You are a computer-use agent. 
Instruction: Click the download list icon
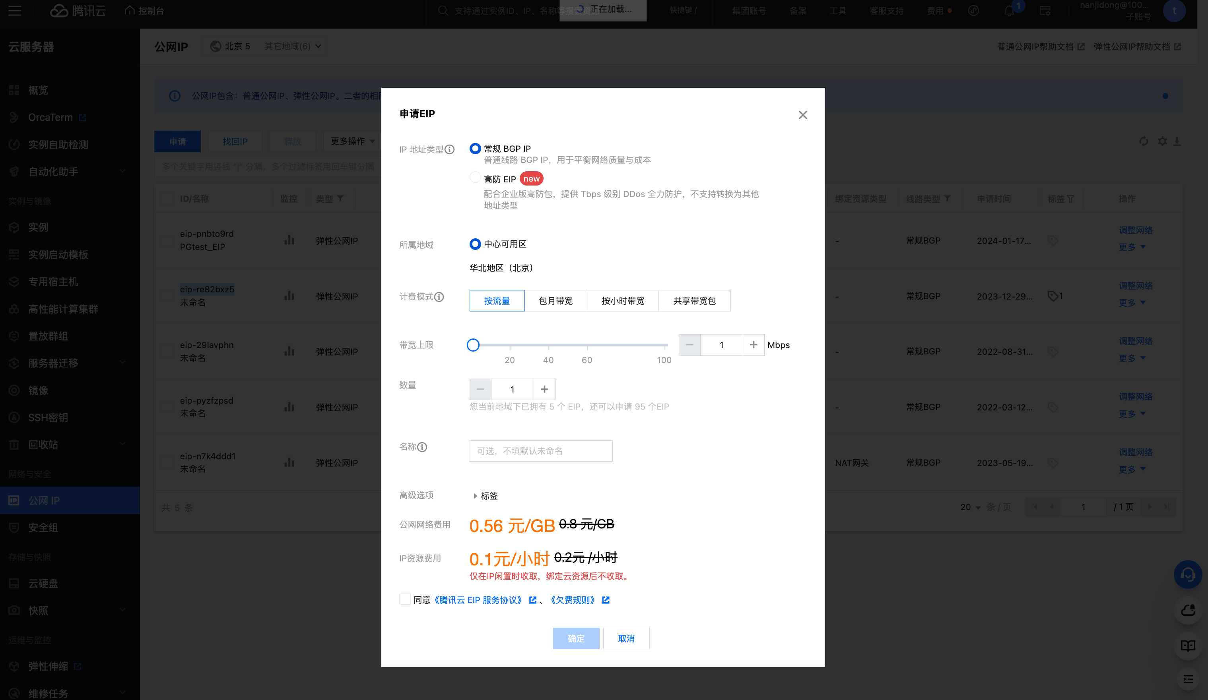pyautogui.click(x=1177, y=141)
